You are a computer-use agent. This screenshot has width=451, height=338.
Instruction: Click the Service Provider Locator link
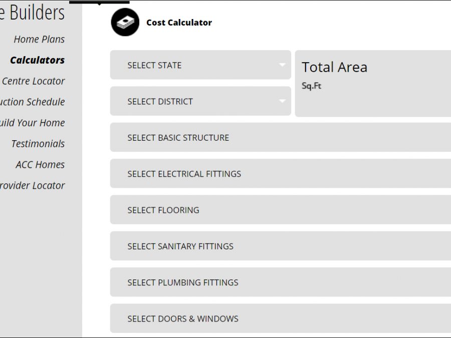click(x=33, y=186)
